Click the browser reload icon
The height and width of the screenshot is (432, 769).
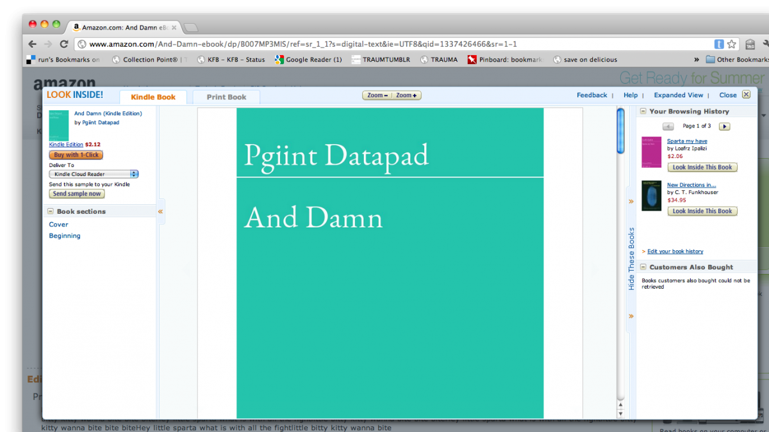tap(63, 44)
